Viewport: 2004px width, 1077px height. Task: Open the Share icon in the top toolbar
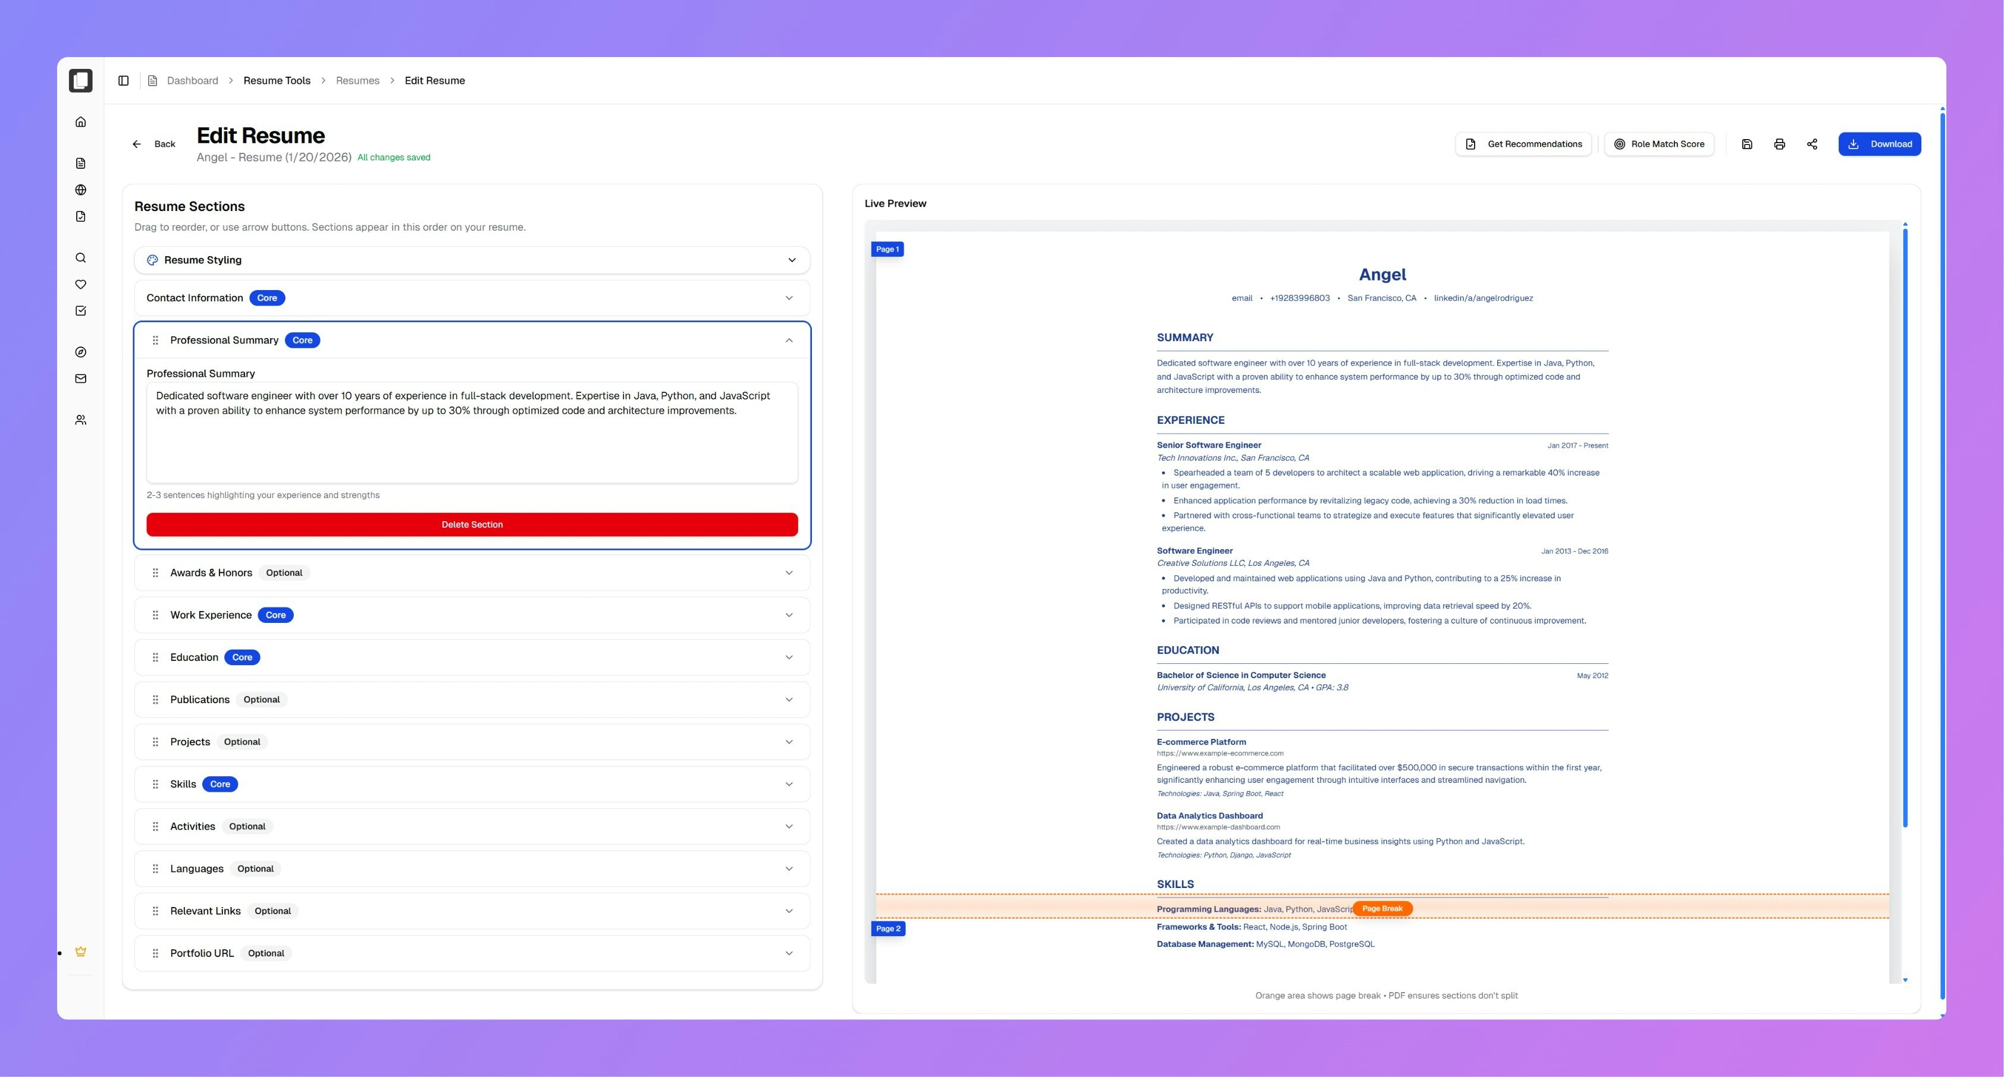click(1812, 144)
